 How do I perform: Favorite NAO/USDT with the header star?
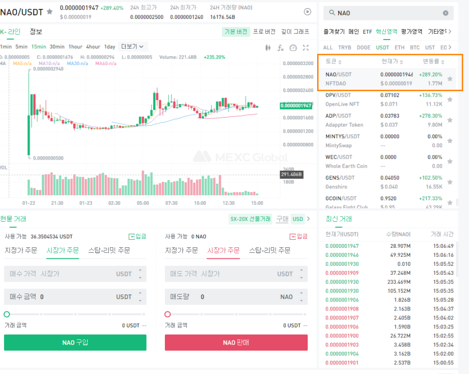click(50, 12)
